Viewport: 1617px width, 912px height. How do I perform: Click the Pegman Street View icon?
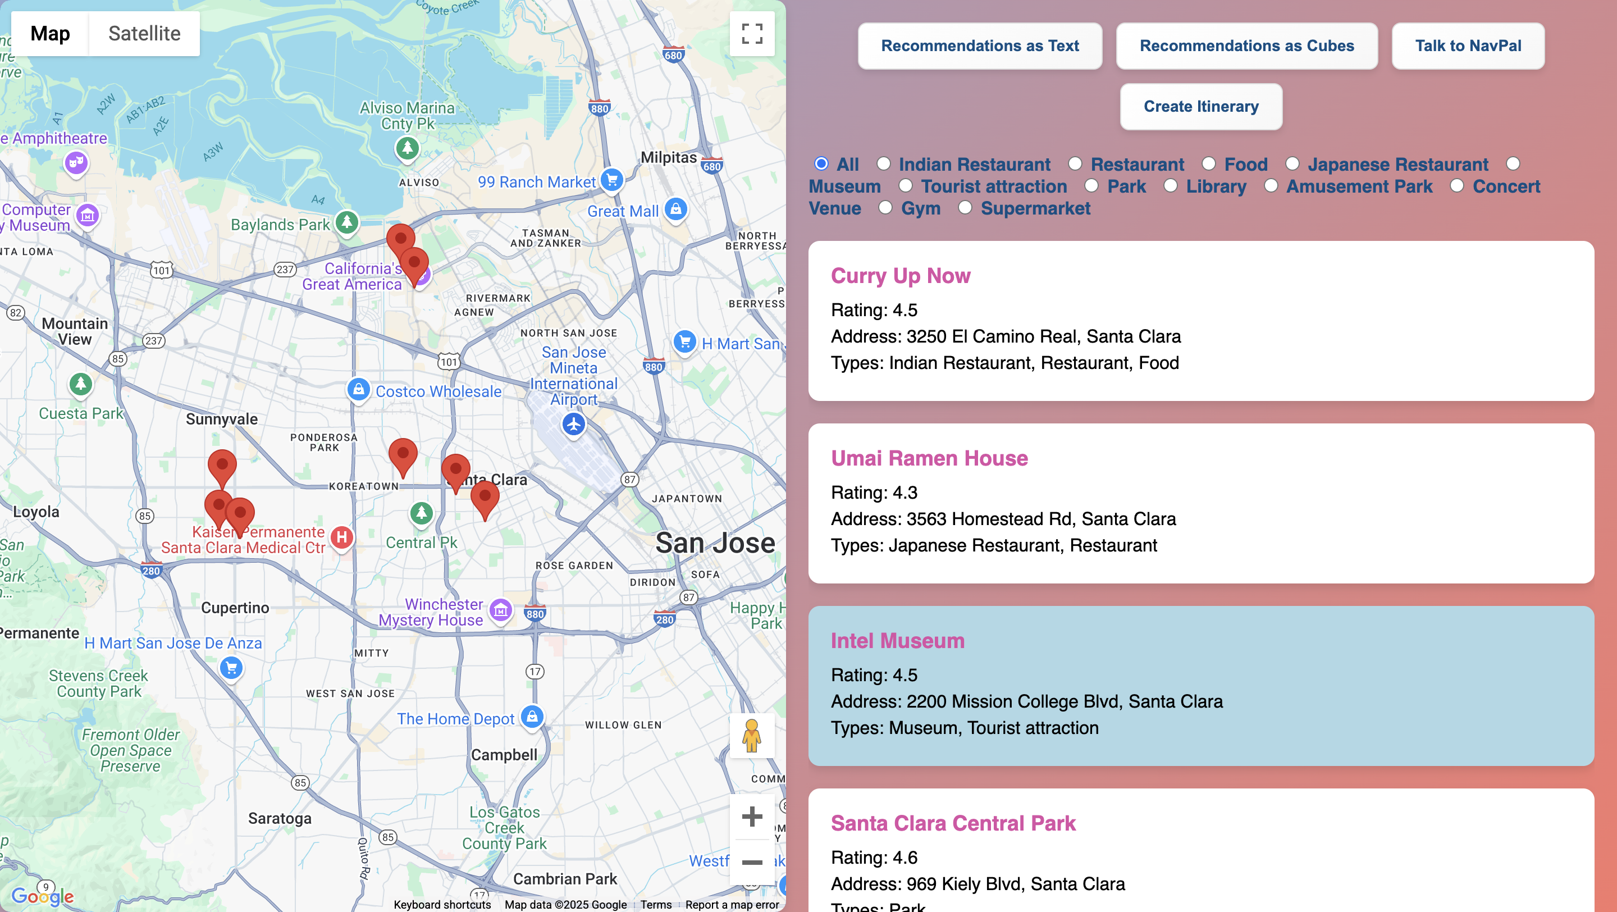[751, 736]
